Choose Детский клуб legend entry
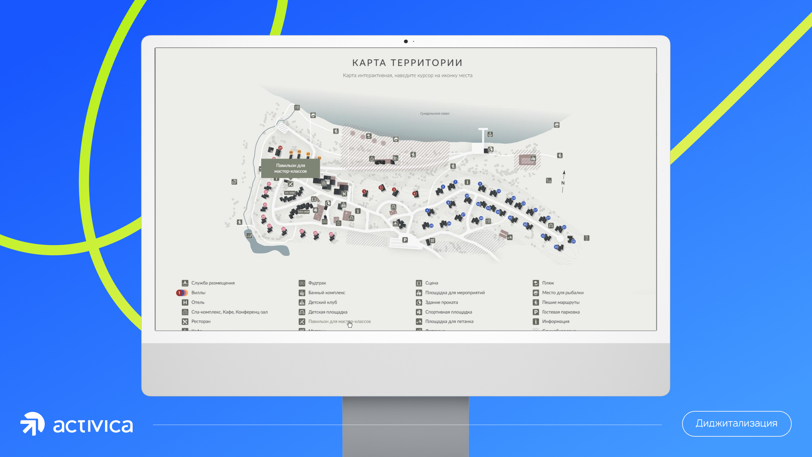 tap(318, 302)
